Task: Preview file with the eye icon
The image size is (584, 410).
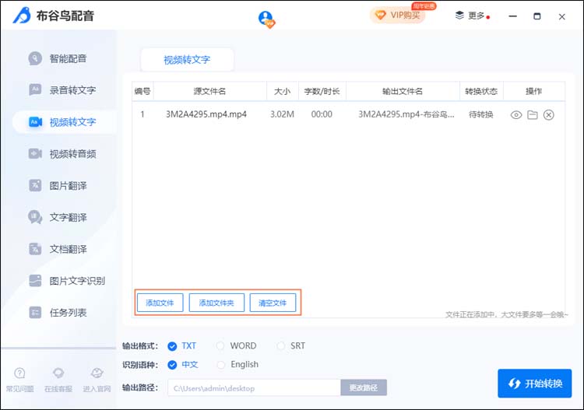Action: (x=515, y=115)
